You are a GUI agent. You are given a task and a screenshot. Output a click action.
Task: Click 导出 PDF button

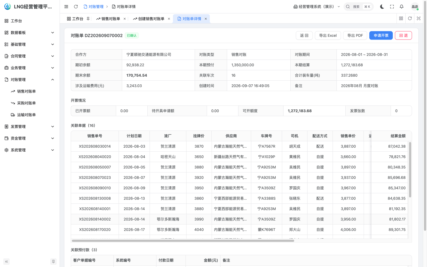(355, 36)
